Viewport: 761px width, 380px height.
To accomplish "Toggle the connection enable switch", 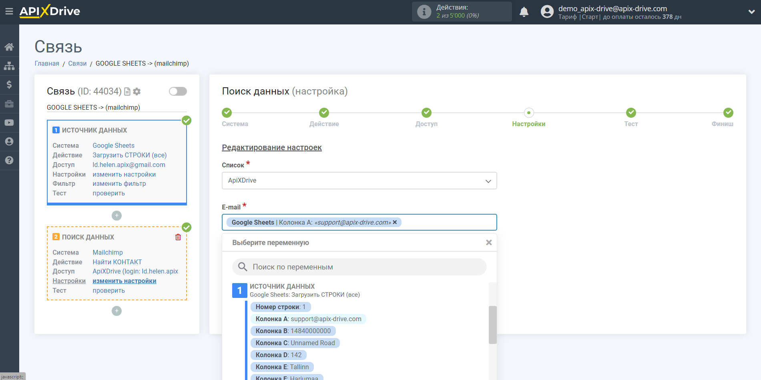I will [x=178, y=91].
